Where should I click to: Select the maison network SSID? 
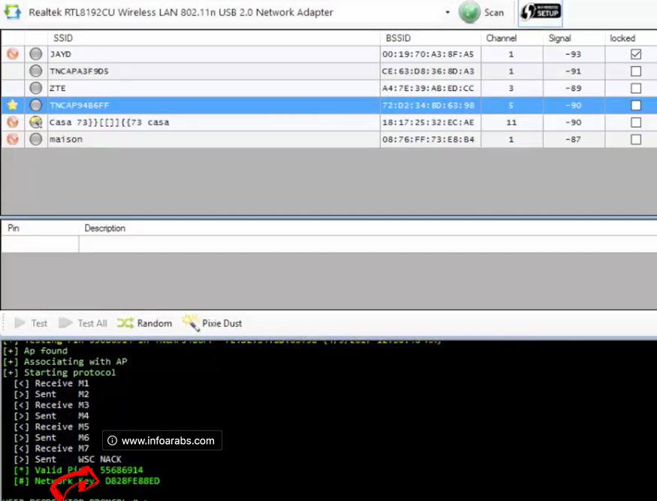(x=66, y=139)
